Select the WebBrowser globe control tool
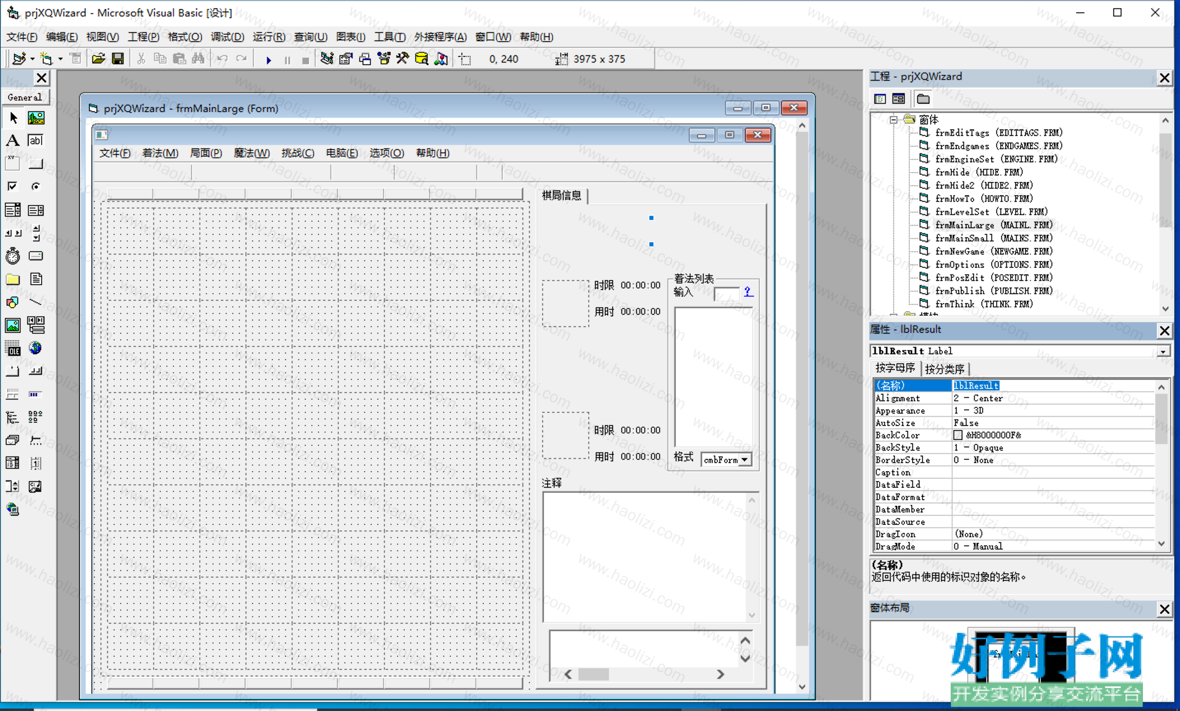The height and width of the screenshot is (711, 1180). (x=36, y=348)
